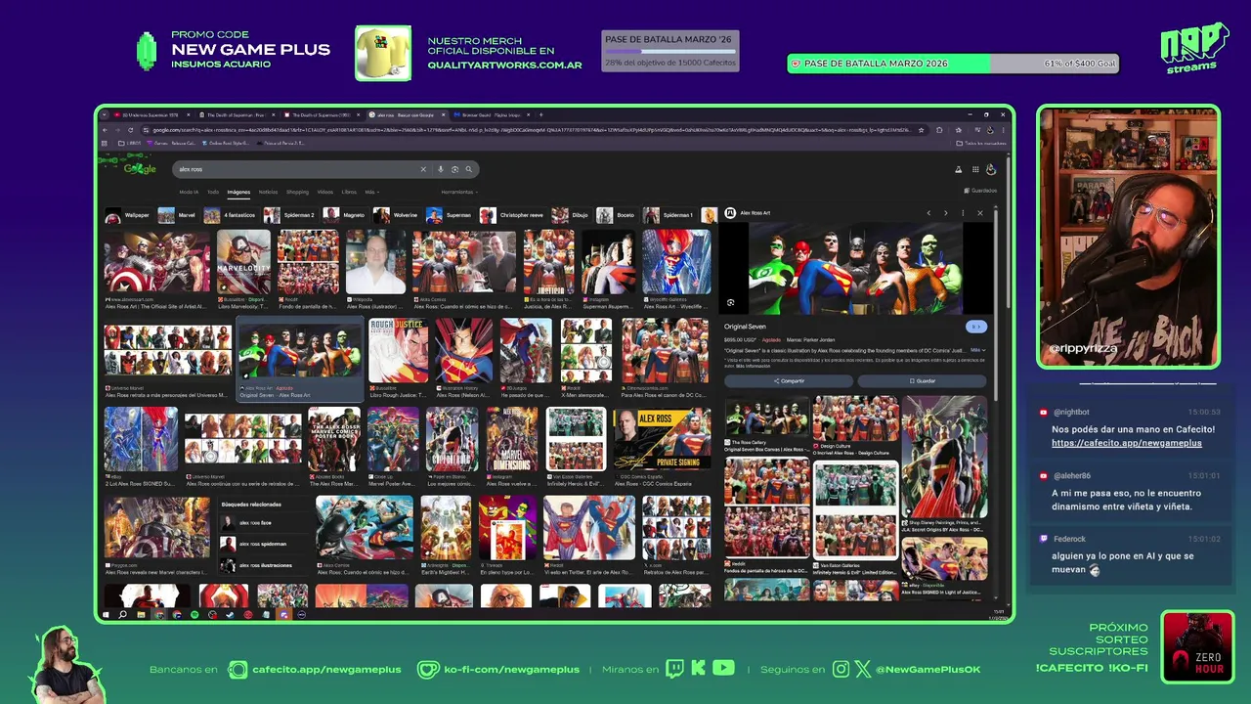Expand Más search filters dropdown
Viewport: 1251px width, 704px height.
coord(371,192)
